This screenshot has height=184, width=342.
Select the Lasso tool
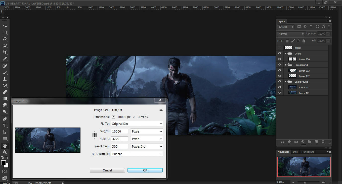5,39
